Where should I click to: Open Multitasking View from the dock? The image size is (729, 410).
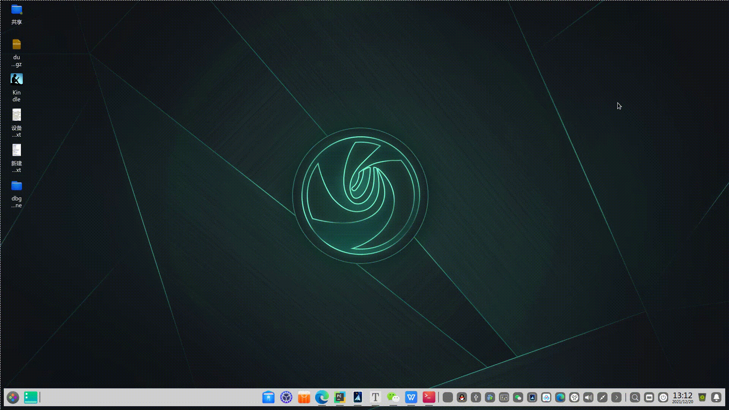(30, 398)
